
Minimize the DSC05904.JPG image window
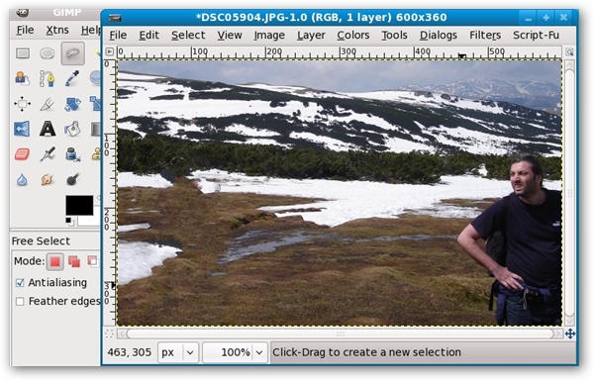point(528,18)
